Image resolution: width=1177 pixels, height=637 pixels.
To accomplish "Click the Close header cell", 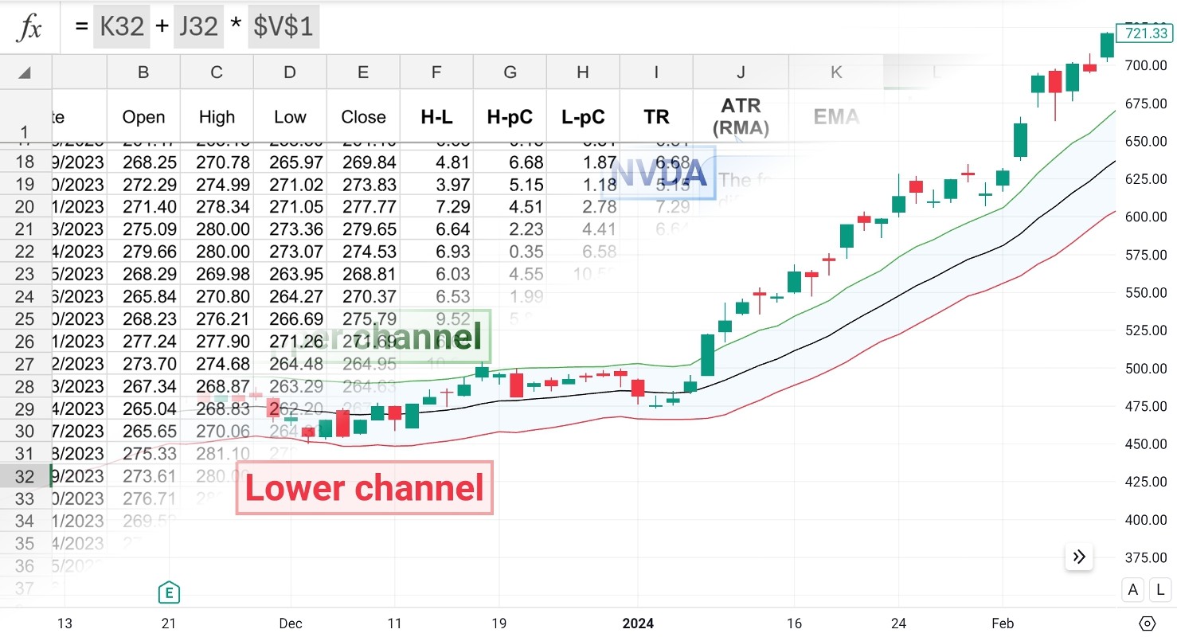I will point(363,117).
